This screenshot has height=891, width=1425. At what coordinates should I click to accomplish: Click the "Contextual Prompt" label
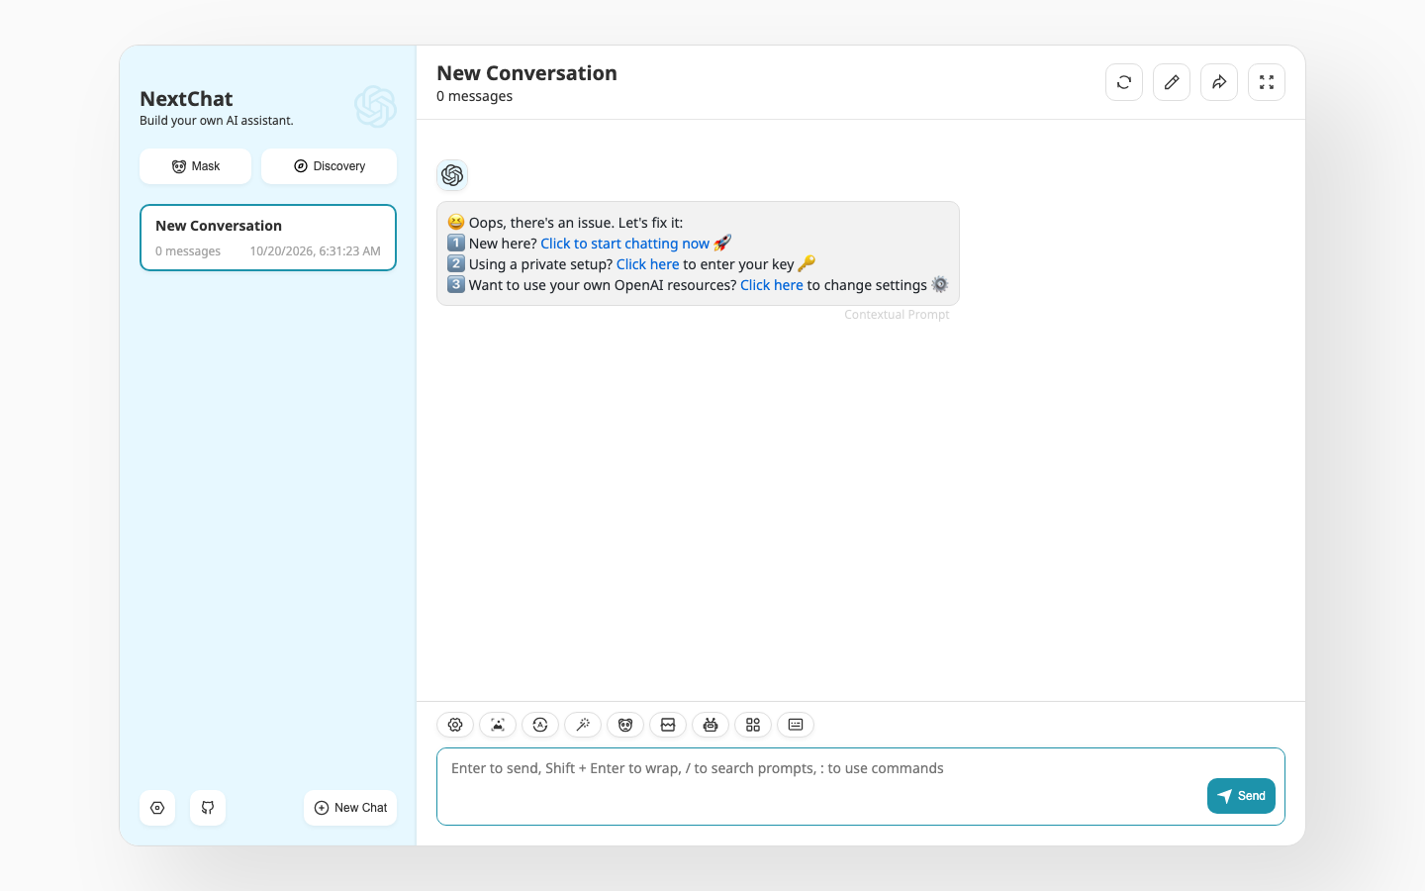pyautogui.click(x=897, y=315)
